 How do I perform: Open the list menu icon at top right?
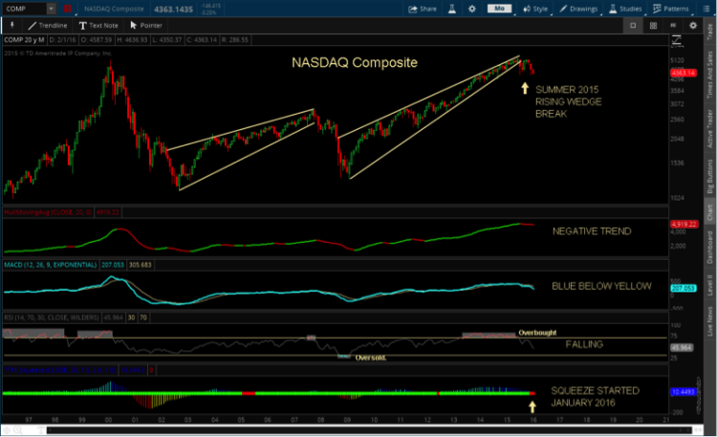click(706, 9)
